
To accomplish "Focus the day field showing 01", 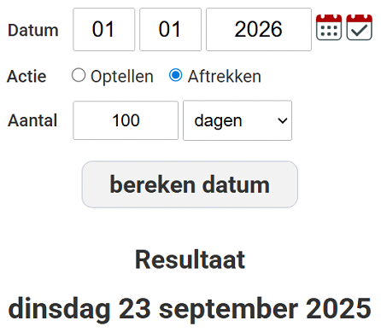I will coord(104,30).
